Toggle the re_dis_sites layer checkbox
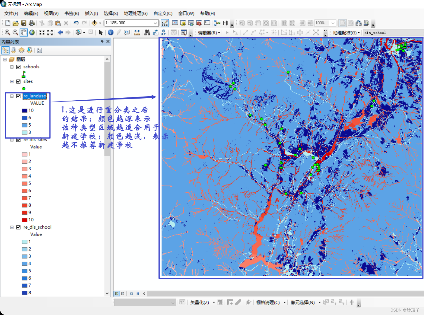Image resolution: width=424 pixels, height=315 pixels. pos(18,140)
